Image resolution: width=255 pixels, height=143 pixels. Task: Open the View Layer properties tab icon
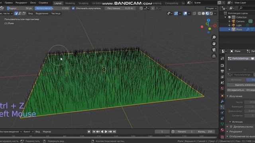pyautogui.click(x=222, y=77)
